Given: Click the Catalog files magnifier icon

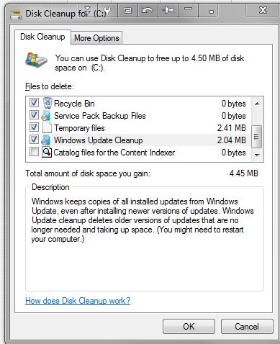Looking at the screenshot, I should coord(47,152).
